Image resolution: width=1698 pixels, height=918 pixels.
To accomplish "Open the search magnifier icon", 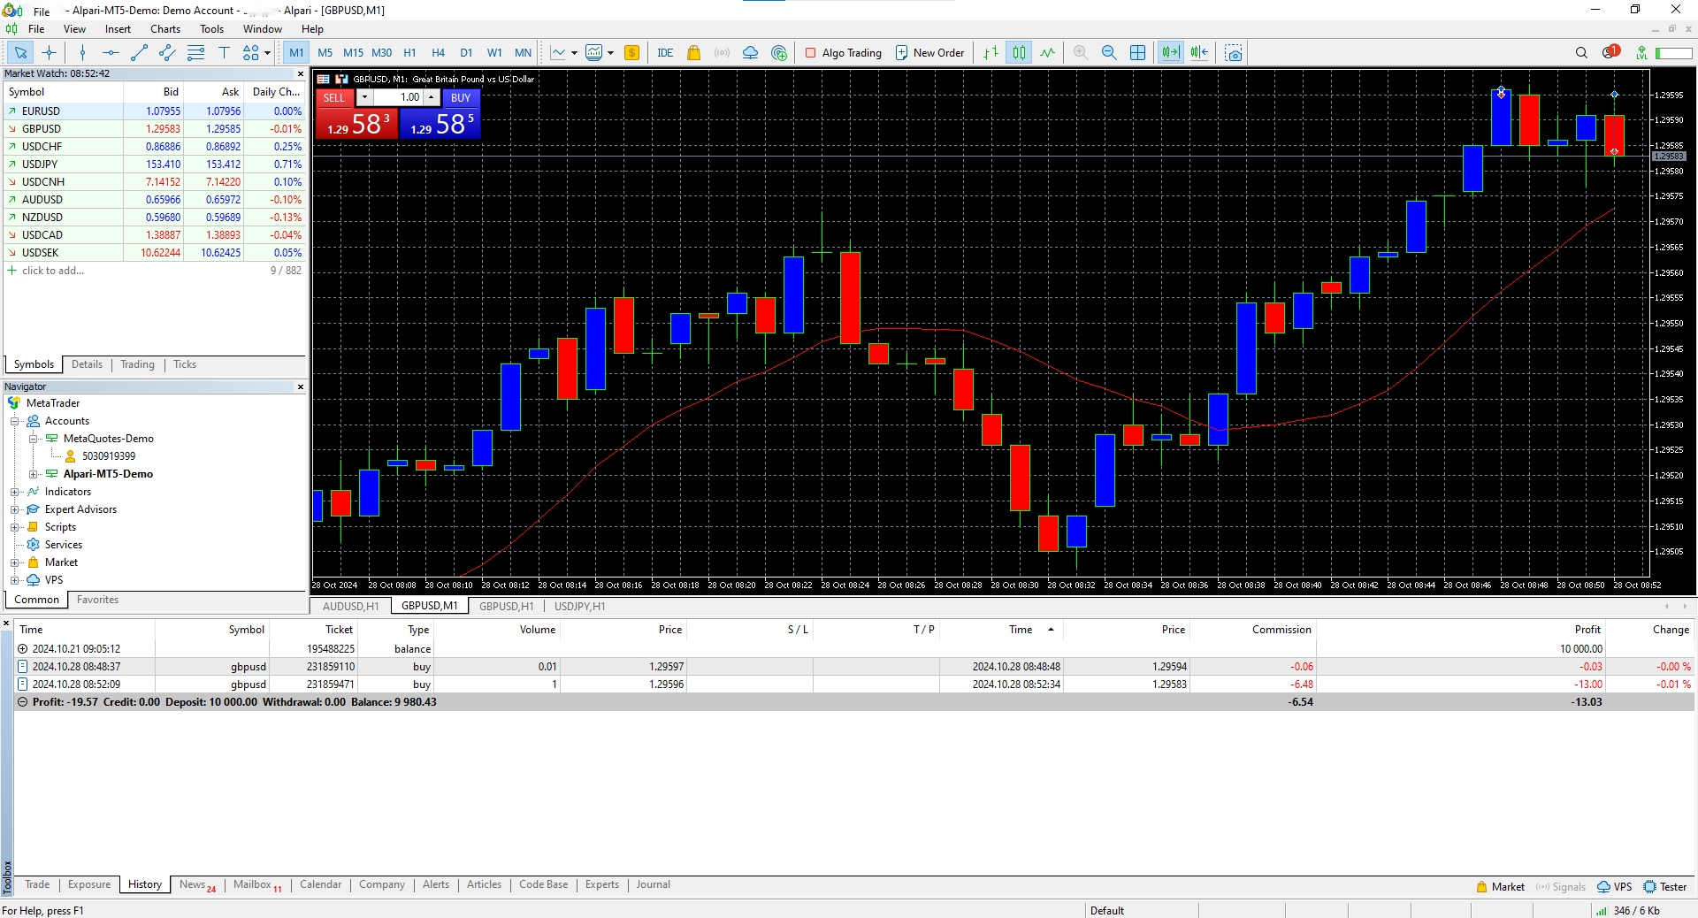I will pos(1581,53).
